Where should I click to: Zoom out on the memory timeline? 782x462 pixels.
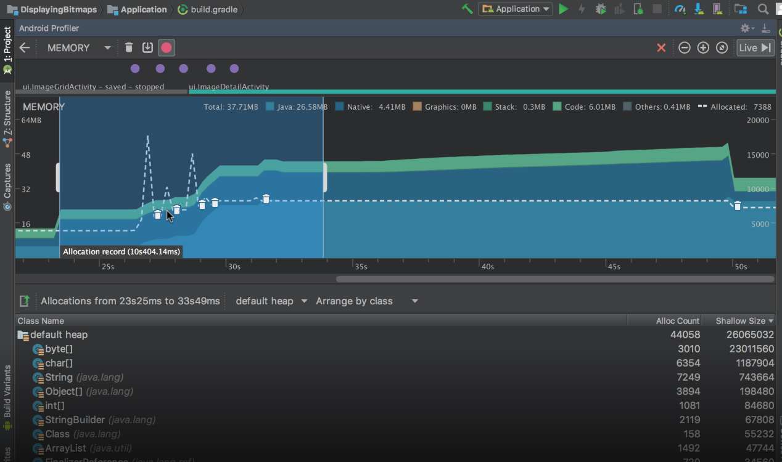click(x=685, y=47)
